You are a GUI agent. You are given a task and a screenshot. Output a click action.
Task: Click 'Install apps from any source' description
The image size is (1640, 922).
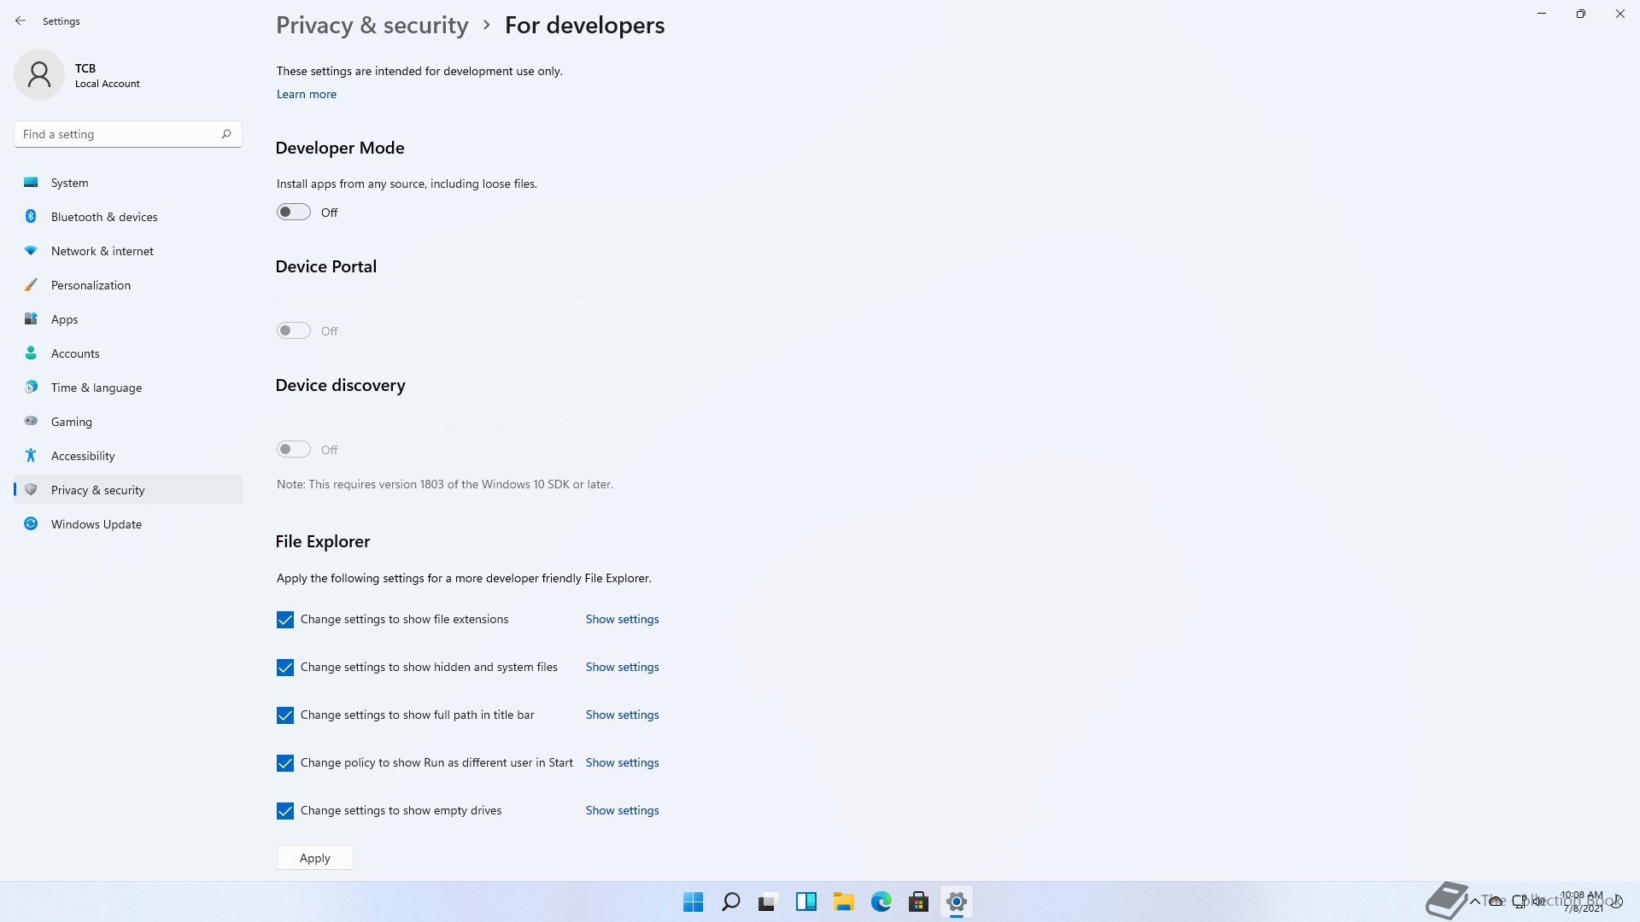point(407,184)
